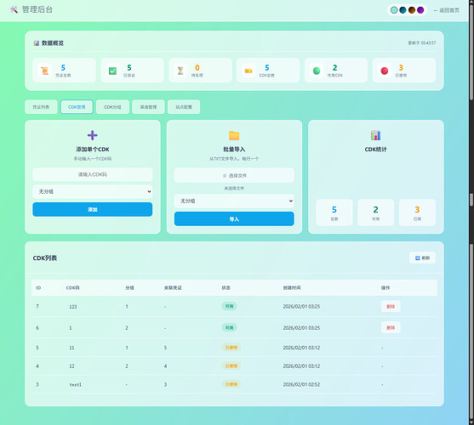Click the 刷新 button in CDK列表
This screenshot has width=474, height=425.
(422, 258)
